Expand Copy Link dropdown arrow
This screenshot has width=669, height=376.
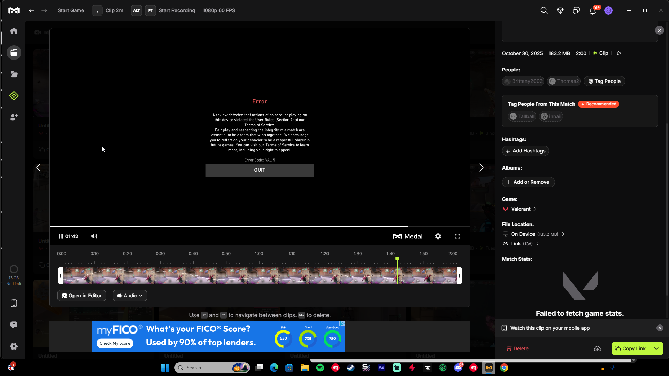(656, 348)
